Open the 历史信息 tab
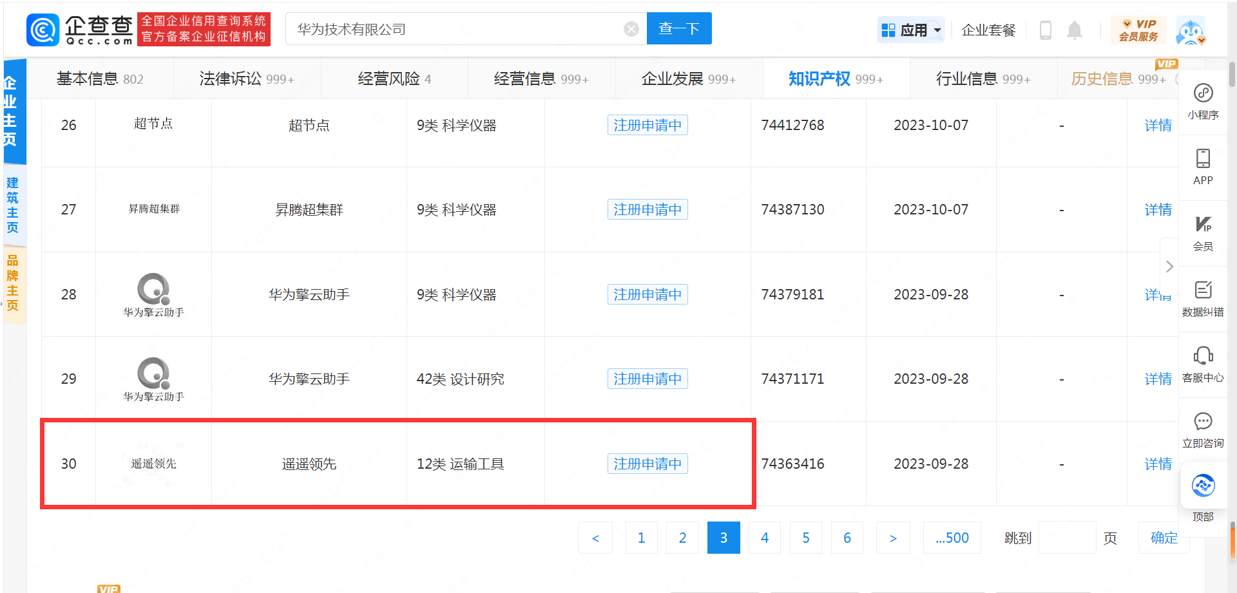The width and height of the screenshot is (1237, 593). (x=1102, y=78)
